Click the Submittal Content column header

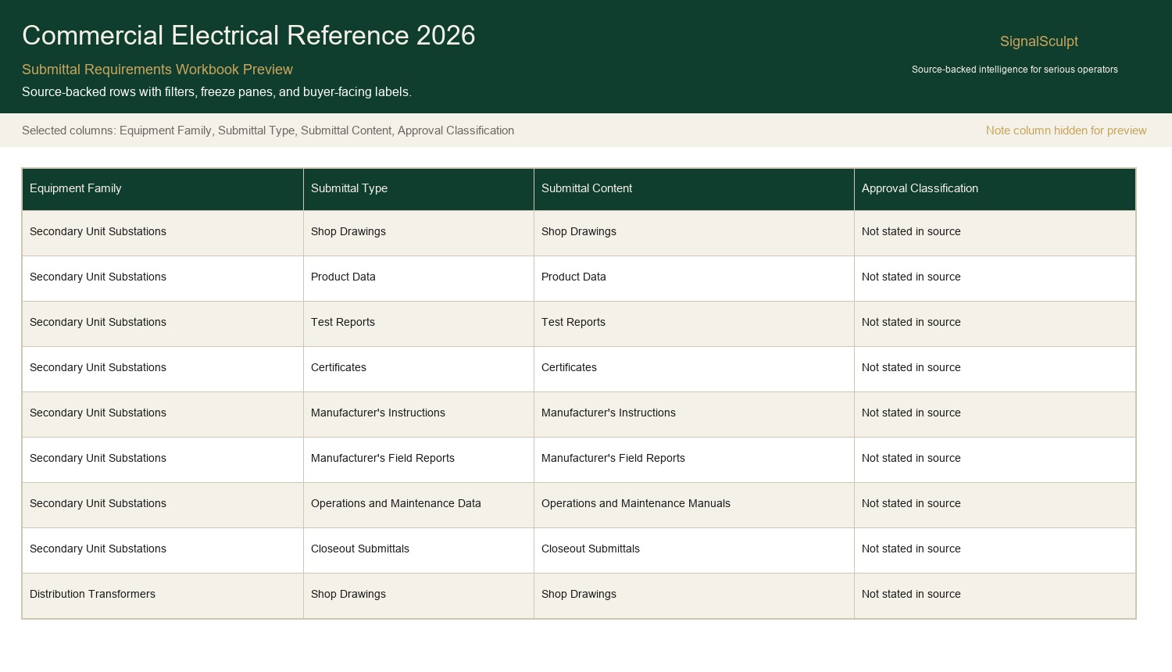694,189
